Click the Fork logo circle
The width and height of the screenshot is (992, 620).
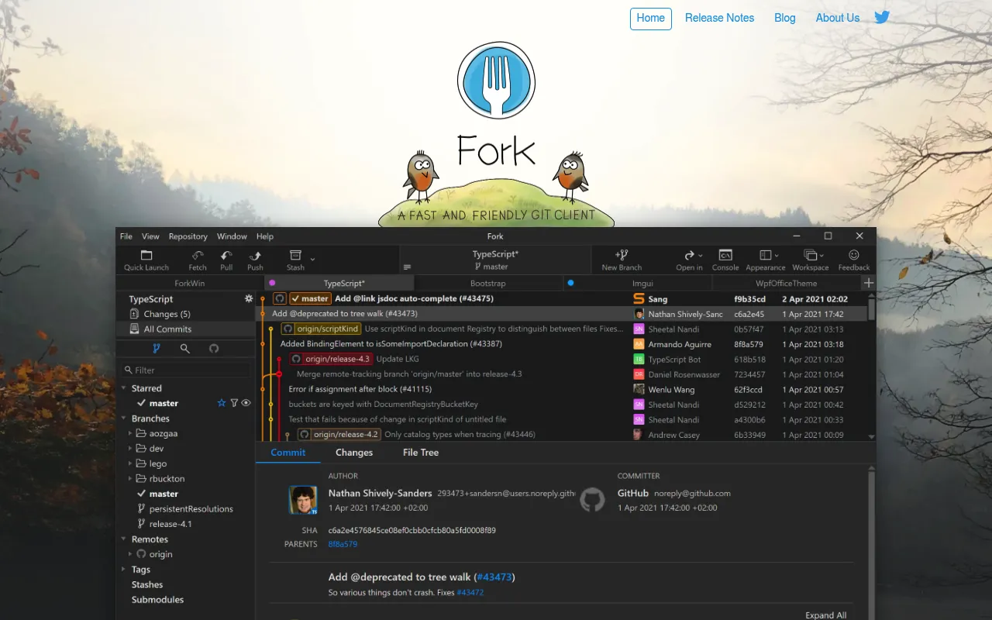[x=496, y=81]
